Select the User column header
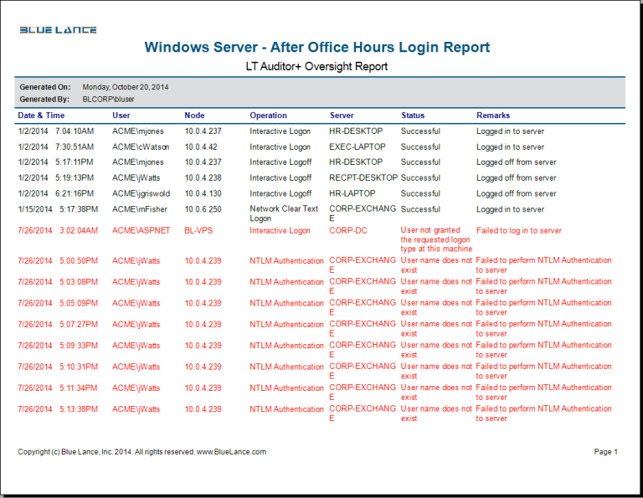Screen dimensions: 643x498 (x=121, y=116)
